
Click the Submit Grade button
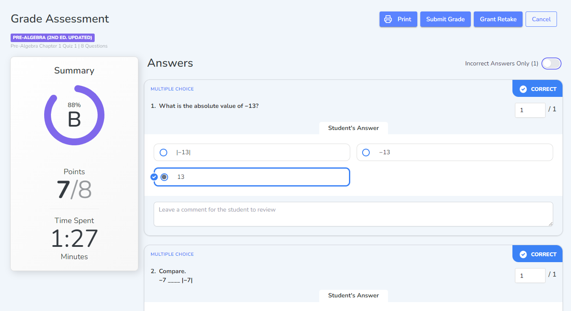445,19
